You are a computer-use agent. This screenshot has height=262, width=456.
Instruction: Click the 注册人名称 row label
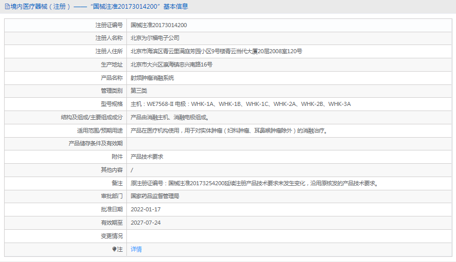pyautogui.click(x=109, y=38)
